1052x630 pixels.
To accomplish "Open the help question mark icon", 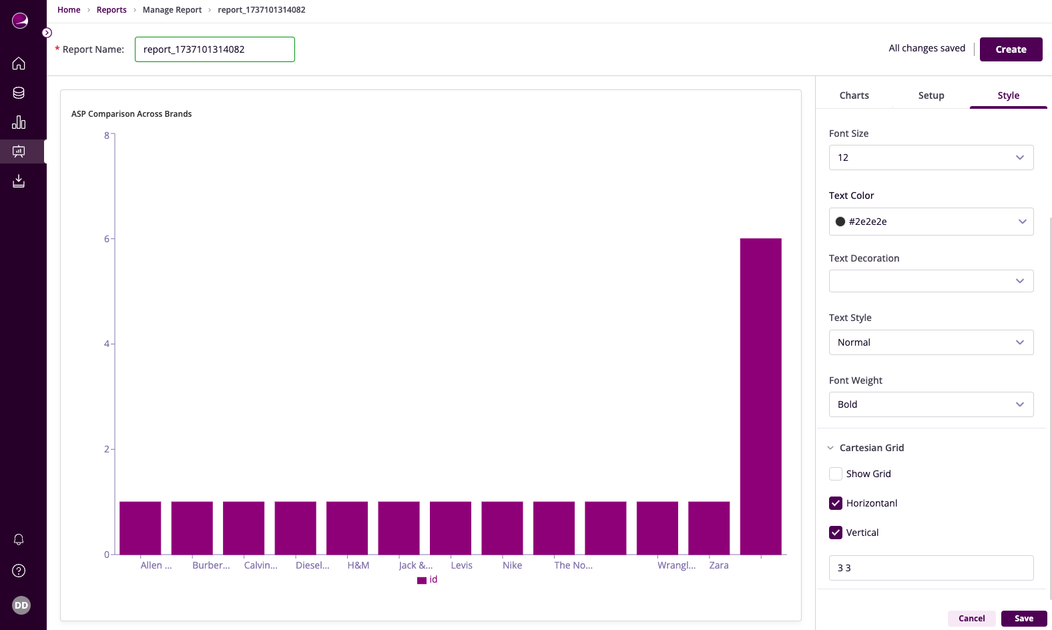I will click(19, 571).
